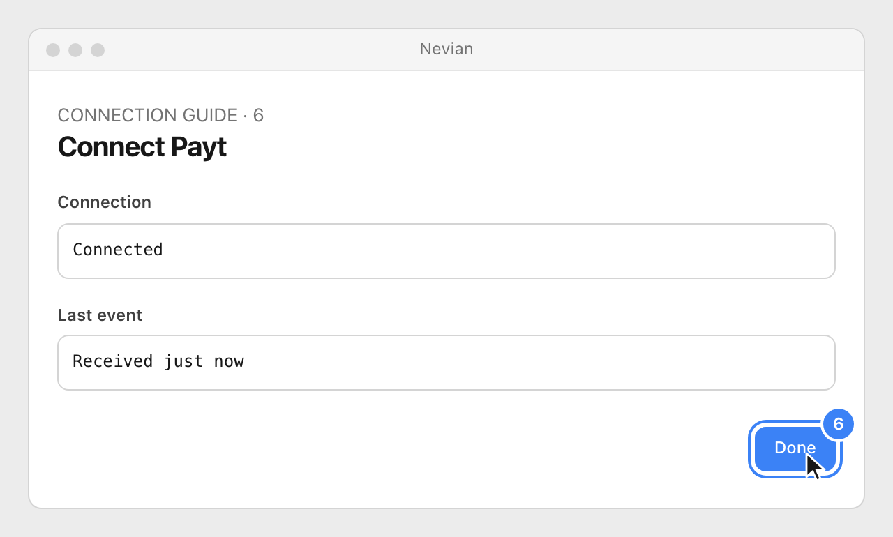Screen dimensions: 893x537
Task: Click the CONNECTION GUIDE · 6 label
Action: point(160,115)
